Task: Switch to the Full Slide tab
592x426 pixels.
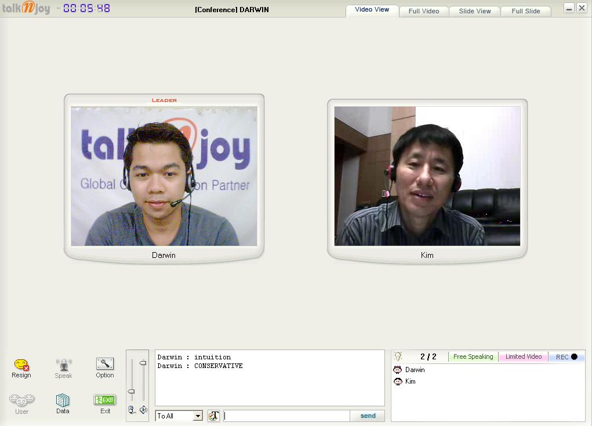Action: point(525,11)
